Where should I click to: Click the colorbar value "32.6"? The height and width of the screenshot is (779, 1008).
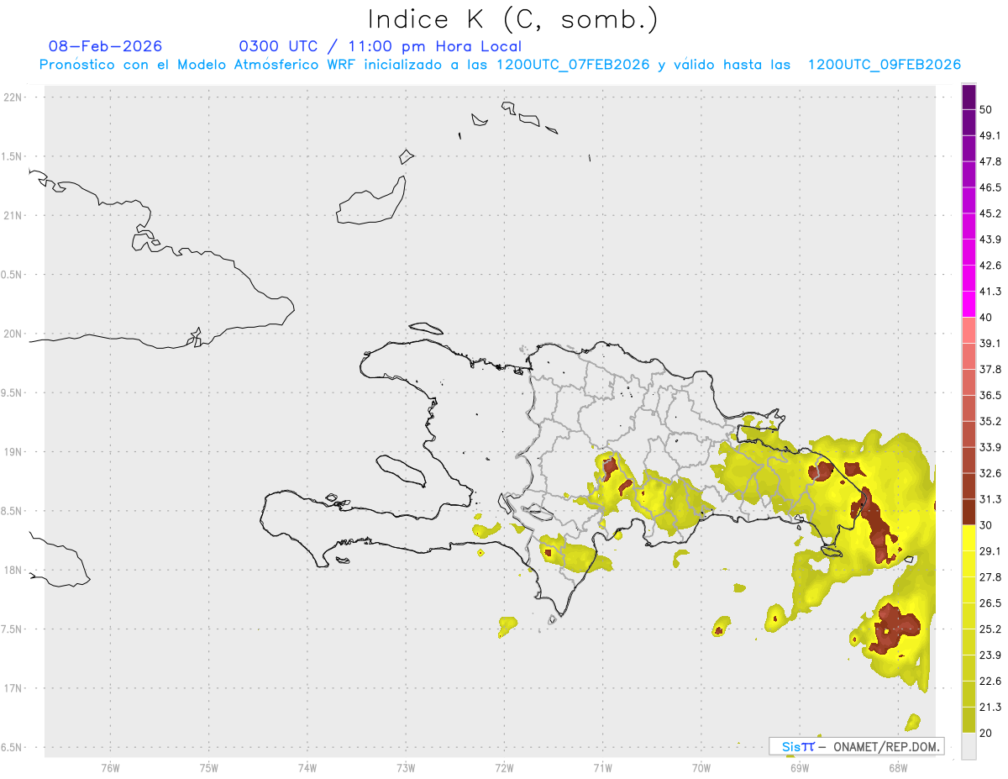(x=990, y=473)
